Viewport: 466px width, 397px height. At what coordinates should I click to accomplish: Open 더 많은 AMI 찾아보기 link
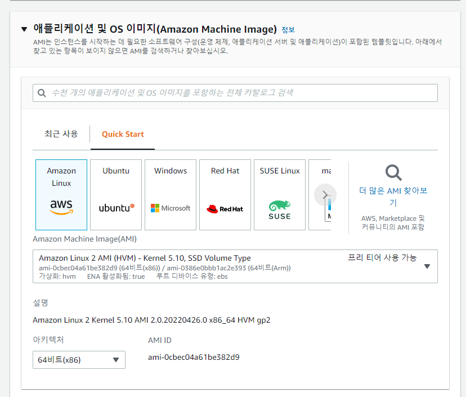pos(393,197)
